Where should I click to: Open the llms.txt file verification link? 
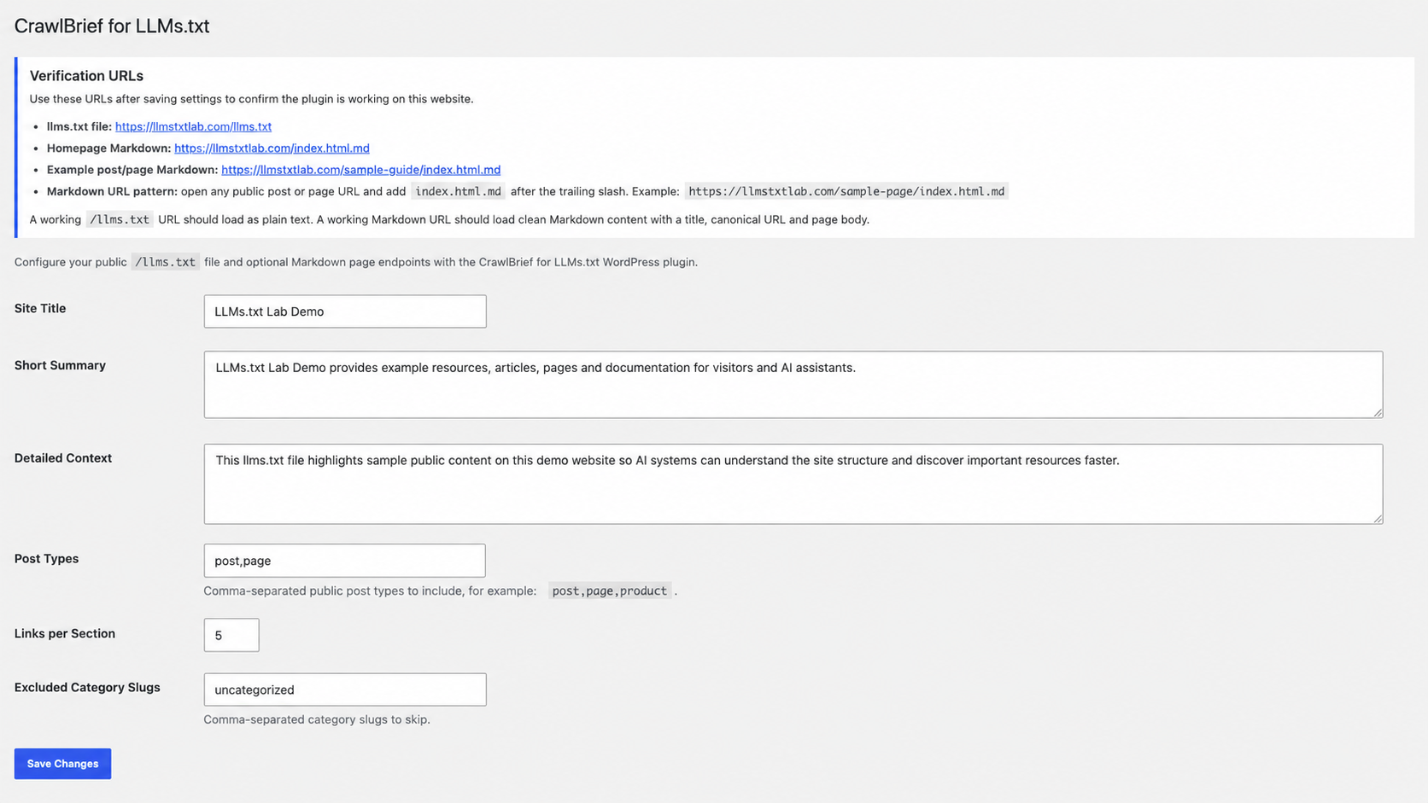193,126
